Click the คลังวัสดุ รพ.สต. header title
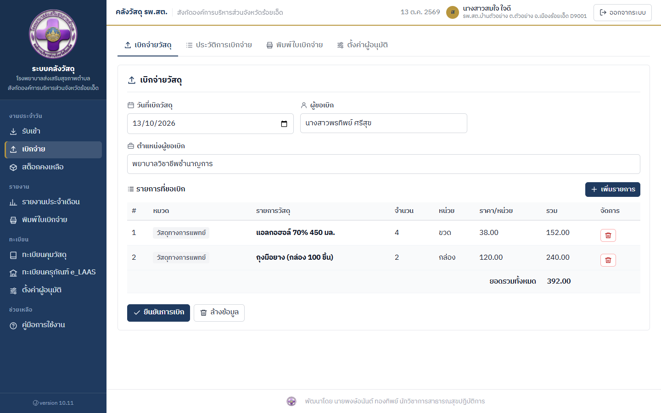The width and height of the screenshot is (661, 413). pos(141,12)
